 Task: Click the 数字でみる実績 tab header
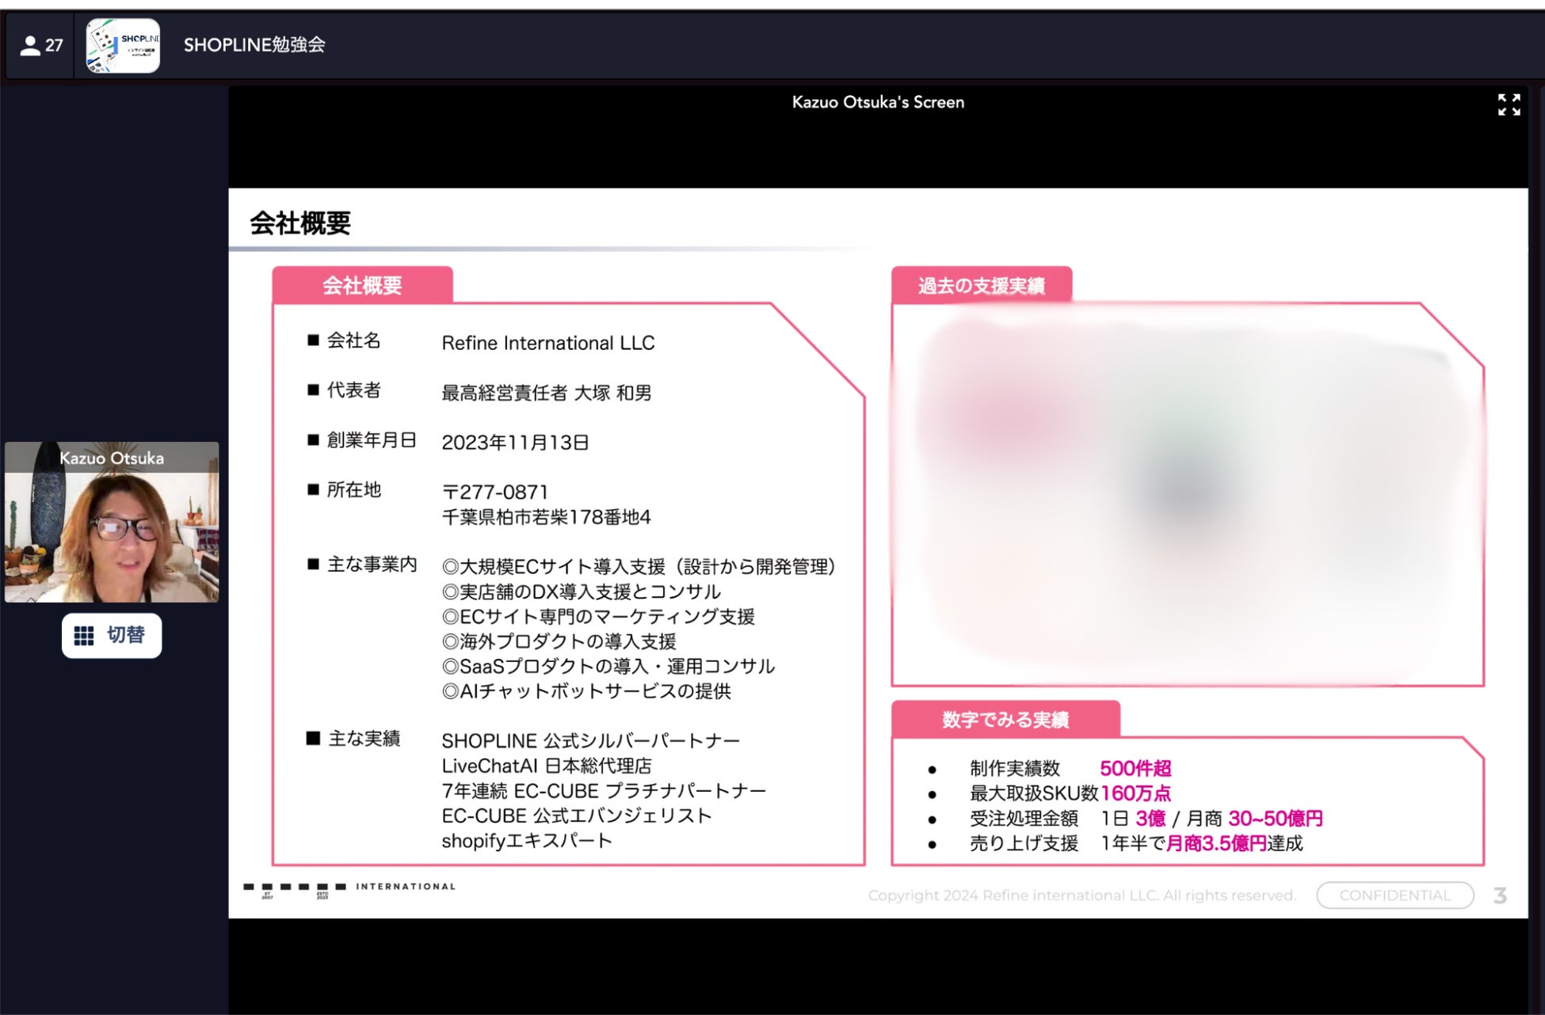point(1005,719)
